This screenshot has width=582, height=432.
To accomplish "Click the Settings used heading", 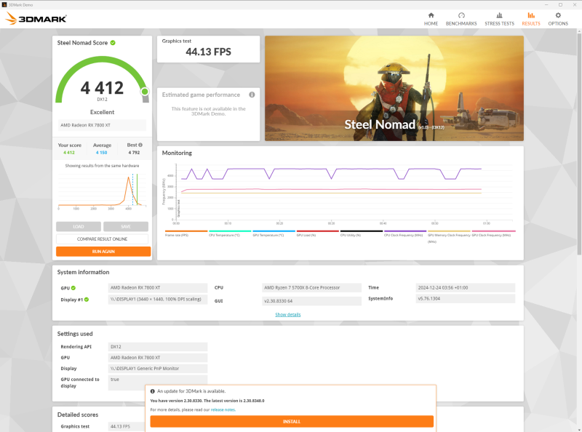I will click(x=75, y=334).
